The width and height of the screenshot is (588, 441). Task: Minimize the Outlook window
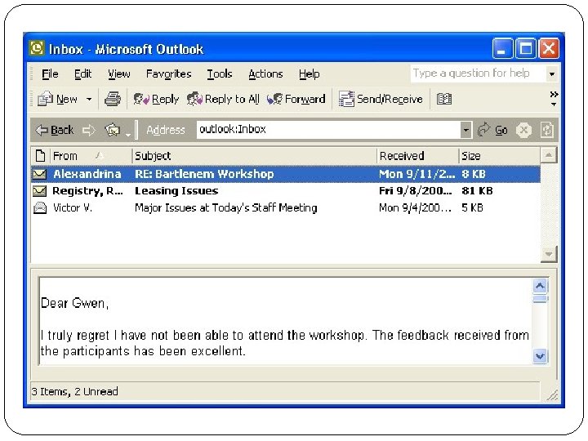pyautogui.click(x=502, y=48)
